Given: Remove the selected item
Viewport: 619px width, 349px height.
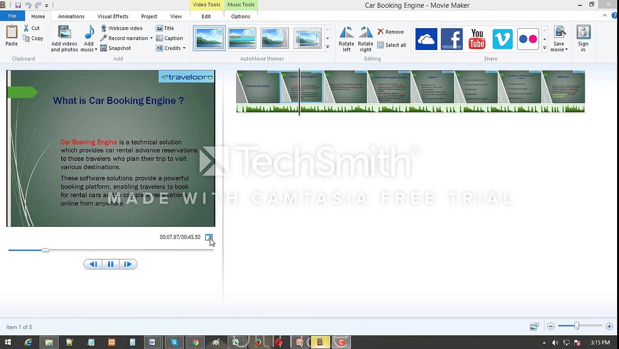Looking at the screenshot, I should click(x=390, y=32).
